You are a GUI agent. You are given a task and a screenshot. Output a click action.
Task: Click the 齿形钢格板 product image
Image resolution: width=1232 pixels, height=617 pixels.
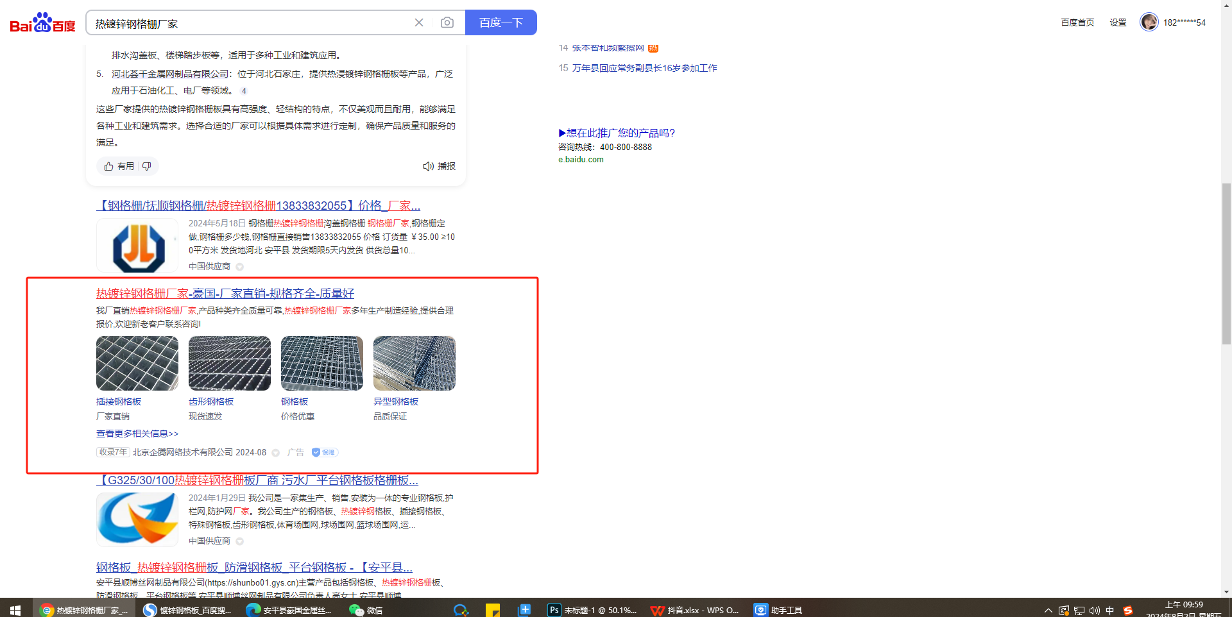click(230, 363)
